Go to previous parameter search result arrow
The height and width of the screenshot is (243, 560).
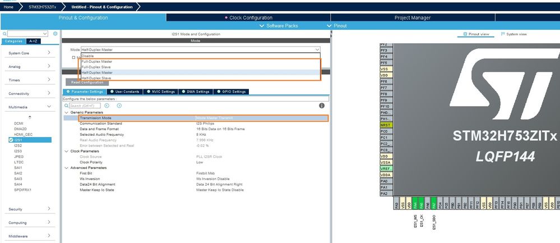click(107, 106)
